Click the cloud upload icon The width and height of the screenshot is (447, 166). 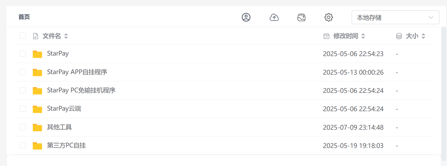point(274,17)
